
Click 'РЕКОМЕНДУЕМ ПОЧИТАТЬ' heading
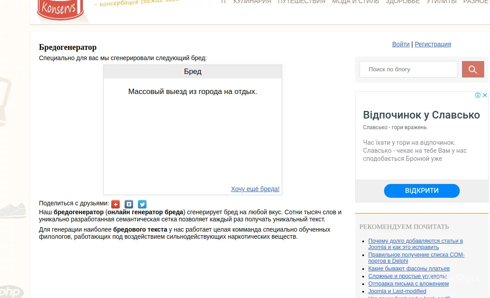[404, 227]
